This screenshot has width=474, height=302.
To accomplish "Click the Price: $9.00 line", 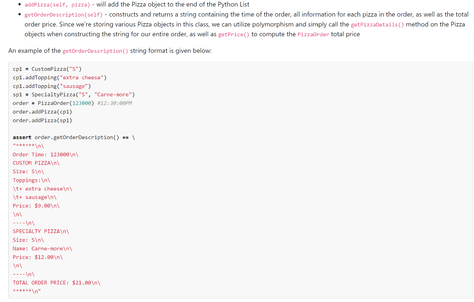I will click(36, 206).
